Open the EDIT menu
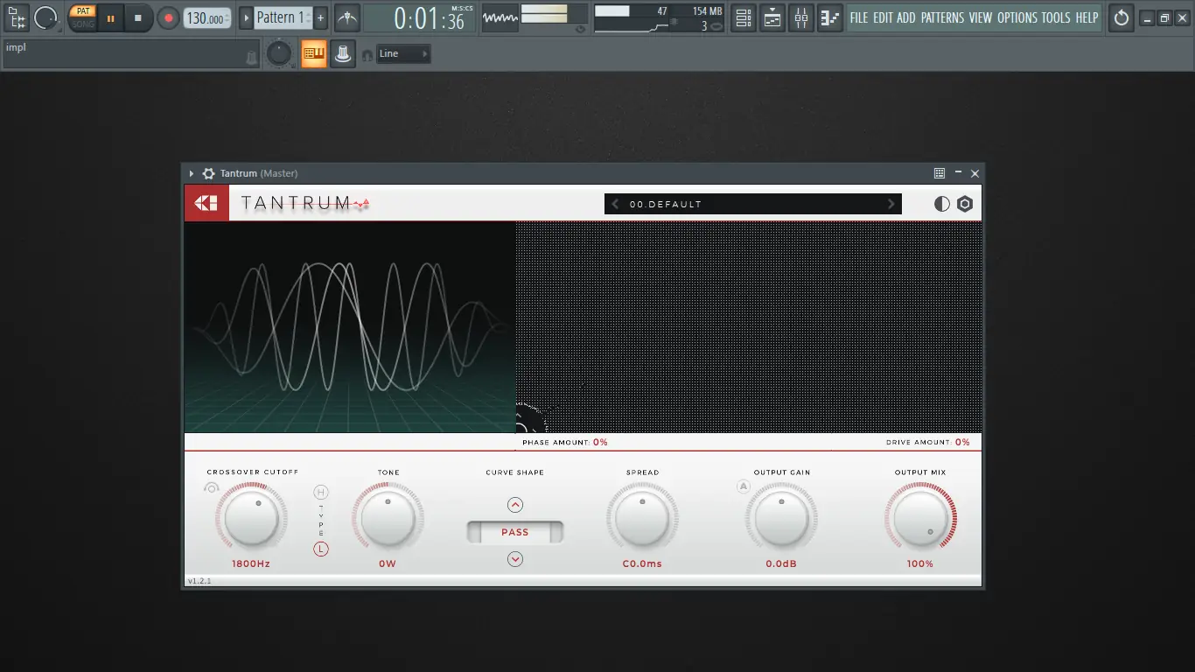 (883, 17)
